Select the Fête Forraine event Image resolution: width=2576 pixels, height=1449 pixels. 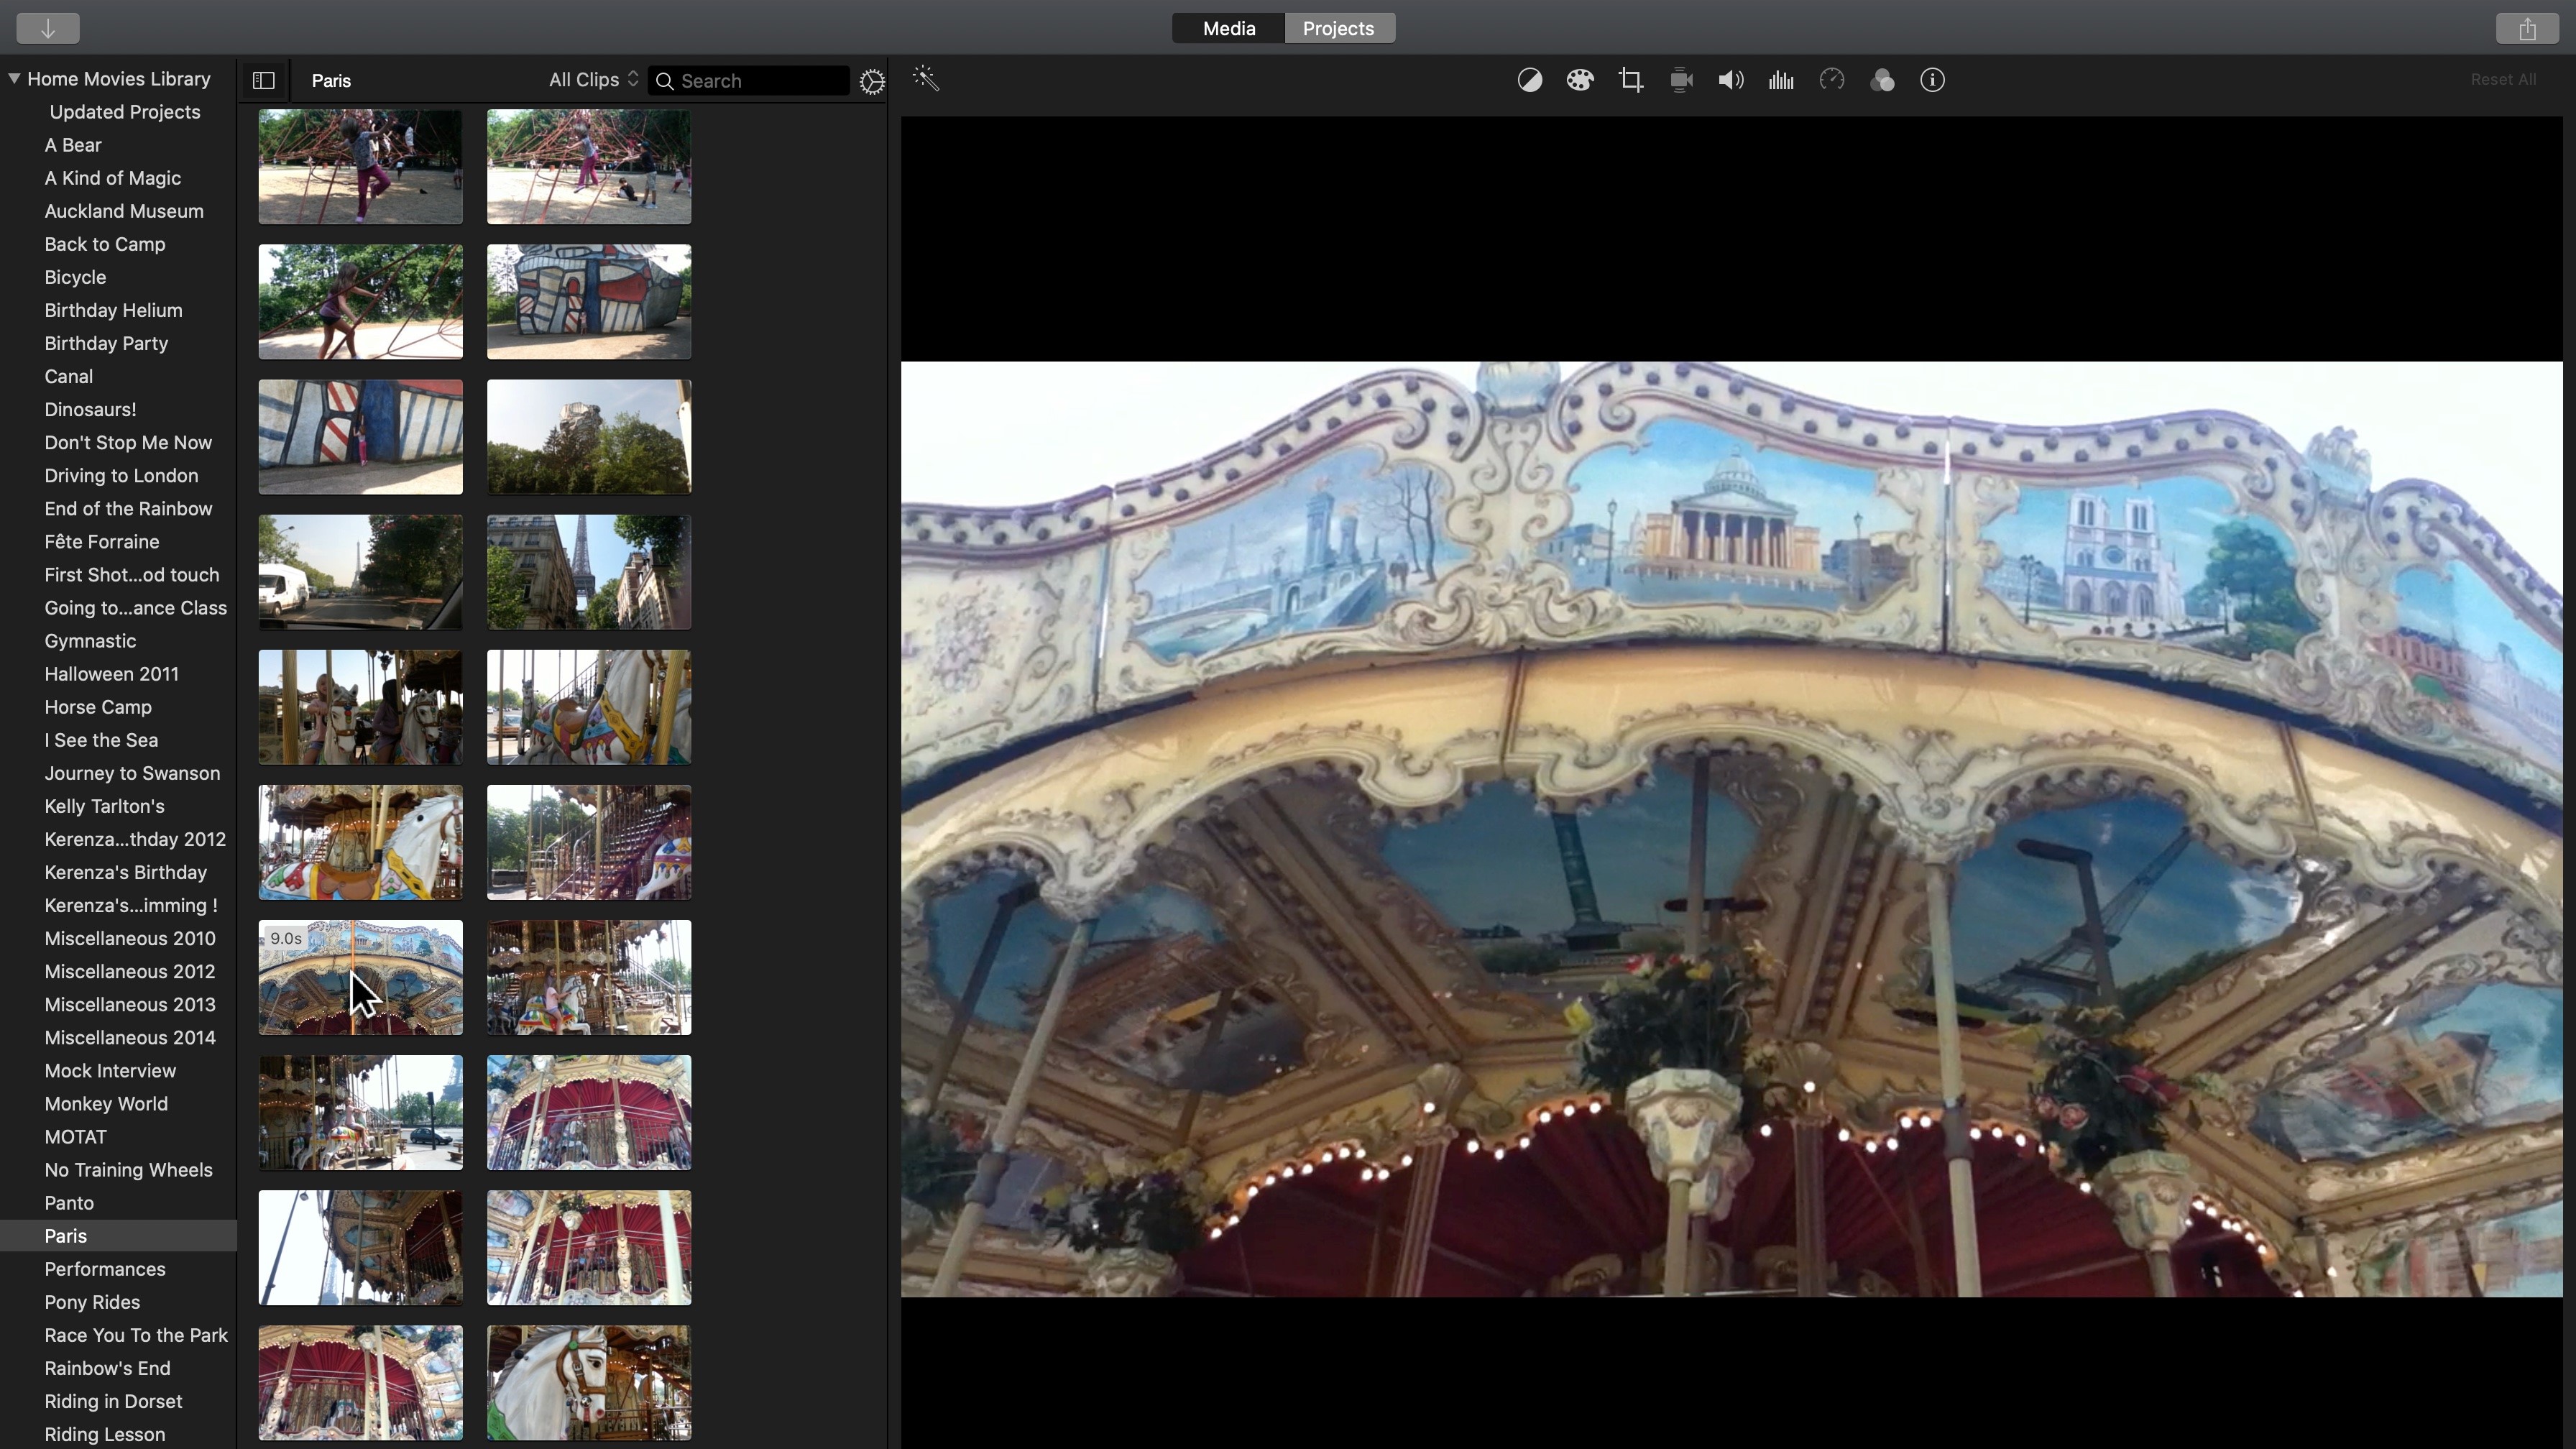point(102,541)
